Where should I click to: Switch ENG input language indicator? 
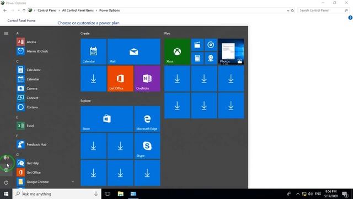pos(318,194)
